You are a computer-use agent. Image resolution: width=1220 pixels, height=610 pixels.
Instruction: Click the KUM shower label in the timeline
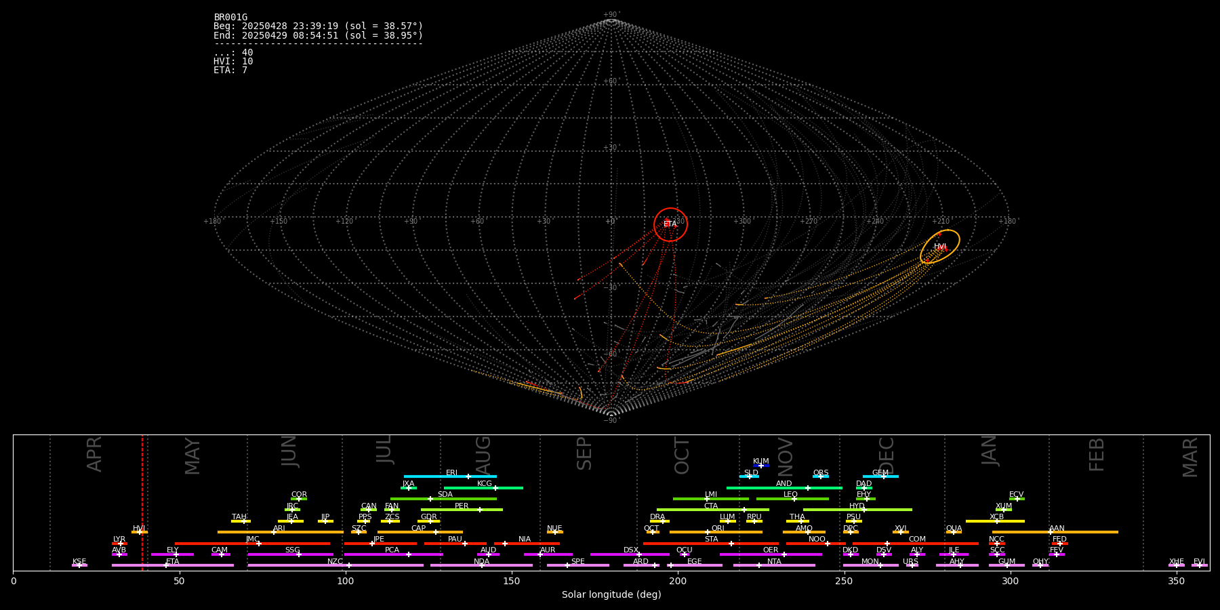click(761, 462)
